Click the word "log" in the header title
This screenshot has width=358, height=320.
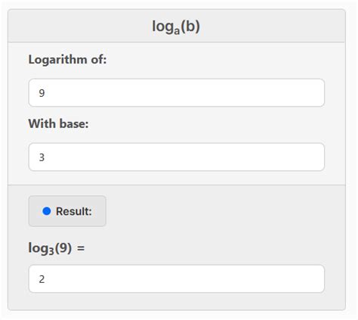[x=163, y=26]
